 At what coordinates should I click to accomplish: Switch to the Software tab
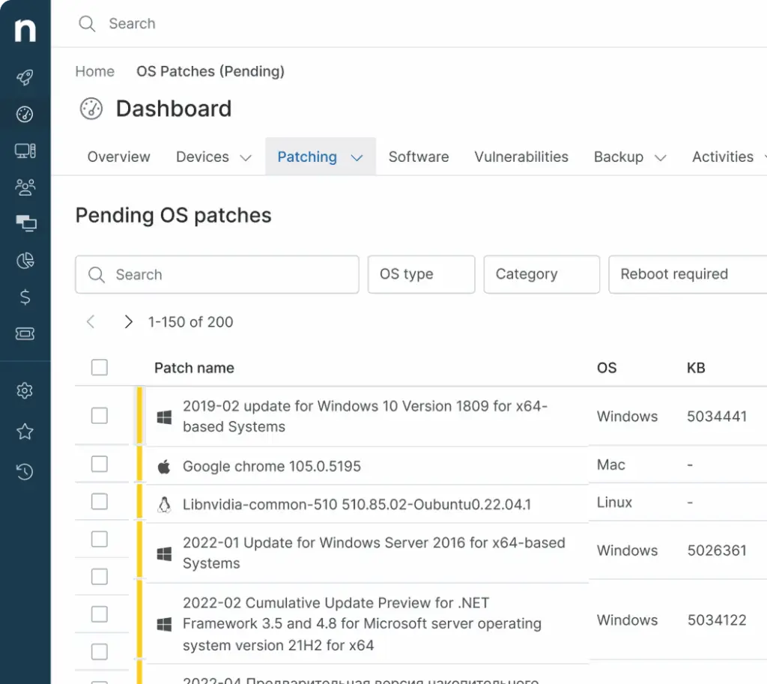click(x=419, y=157)
